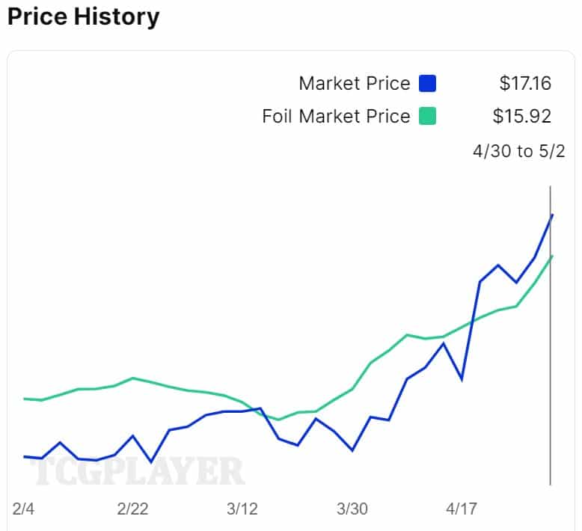Click the 3/30 date axis label

coord(352,509)
